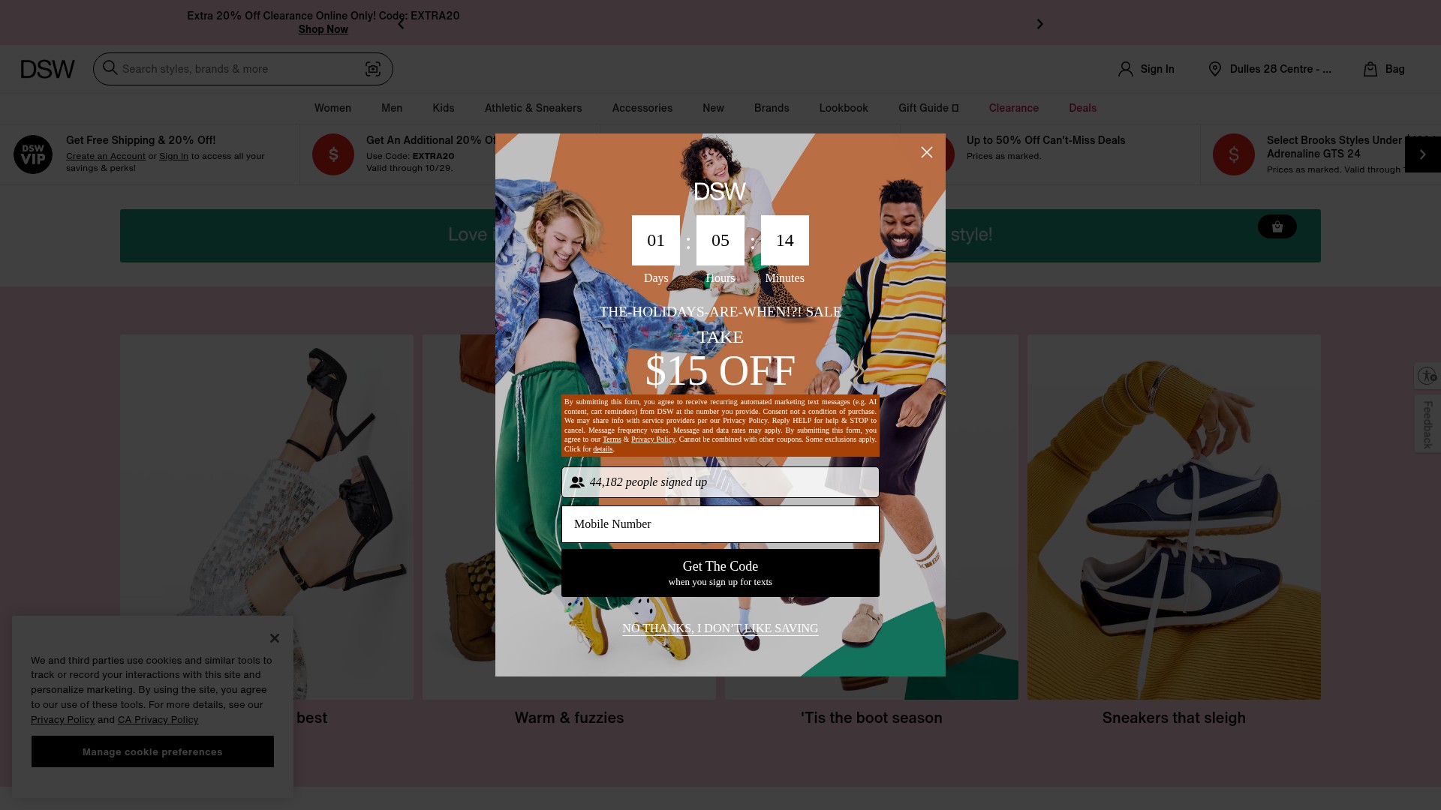Click the search magnifier icon
The width and height of the screenshot is (1441, 810).
110,68
